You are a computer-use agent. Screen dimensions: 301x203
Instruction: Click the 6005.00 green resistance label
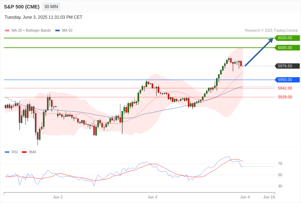[x=288, y=48]
